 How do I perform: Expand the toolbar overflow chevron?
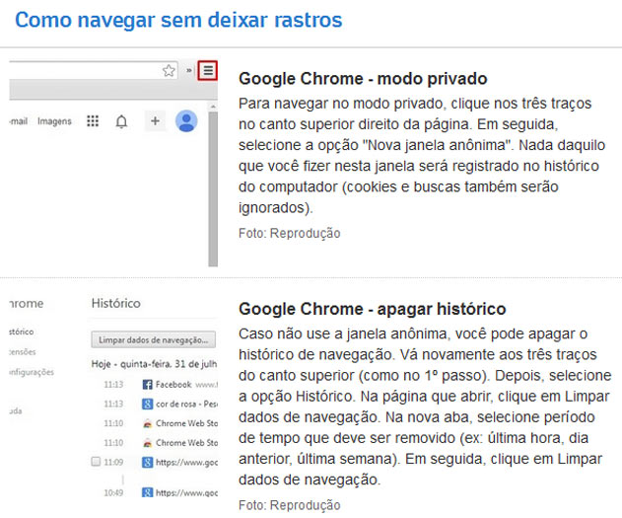[x=189, y=71]
